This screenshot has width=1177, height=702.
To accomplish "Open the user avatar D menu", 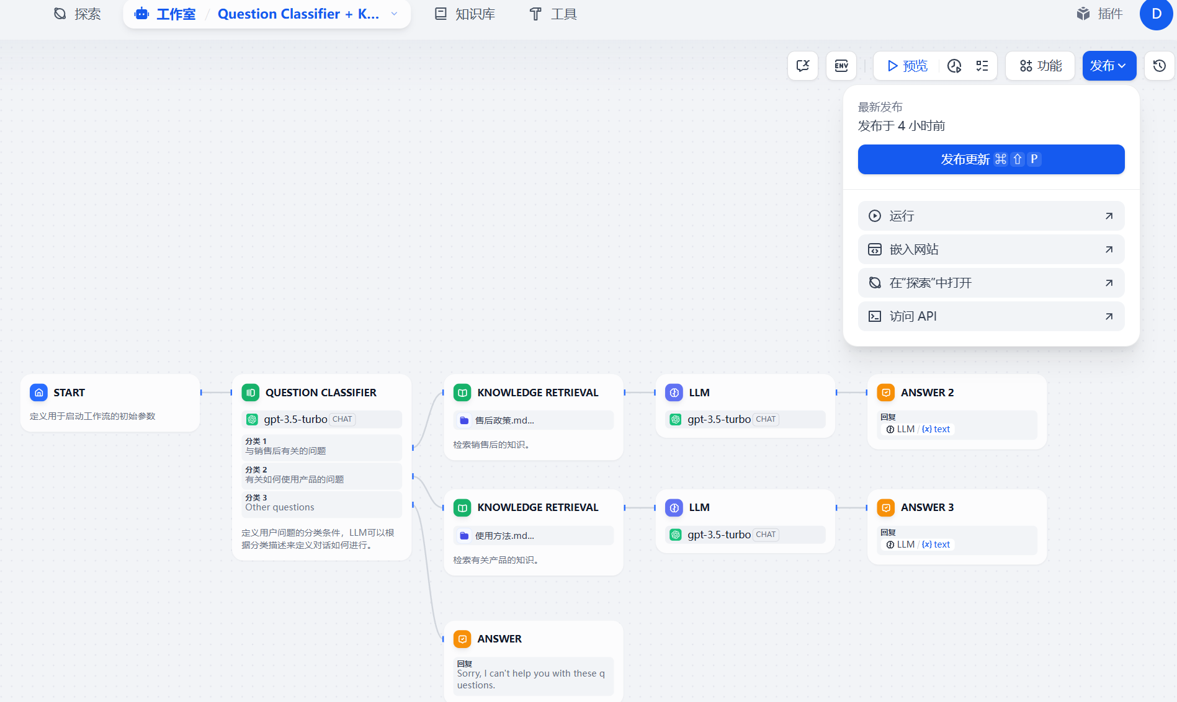I will tap(1157, 14).
